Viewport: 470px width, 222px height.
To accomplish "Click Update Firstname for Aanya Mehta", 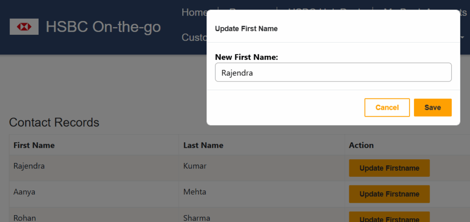I will click(389, 194).
